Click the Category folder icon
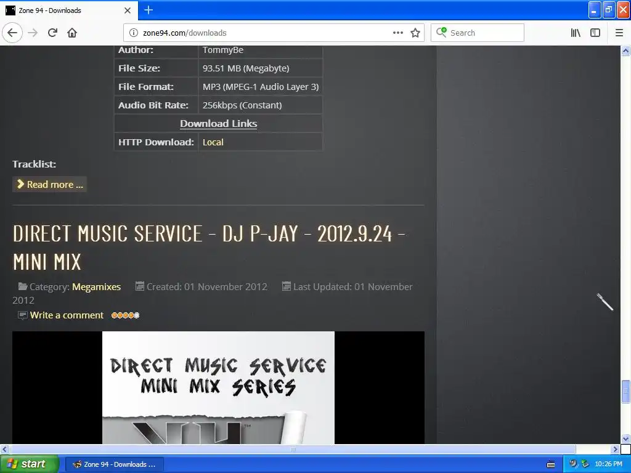This screenshot has width=631, height=473. pos(23,286)
